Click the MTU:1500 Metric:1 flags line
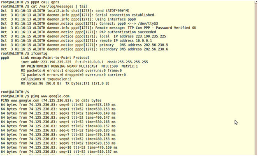Image resolution: width=258 pixels, height=156 pixels. [x=79, y=66]
